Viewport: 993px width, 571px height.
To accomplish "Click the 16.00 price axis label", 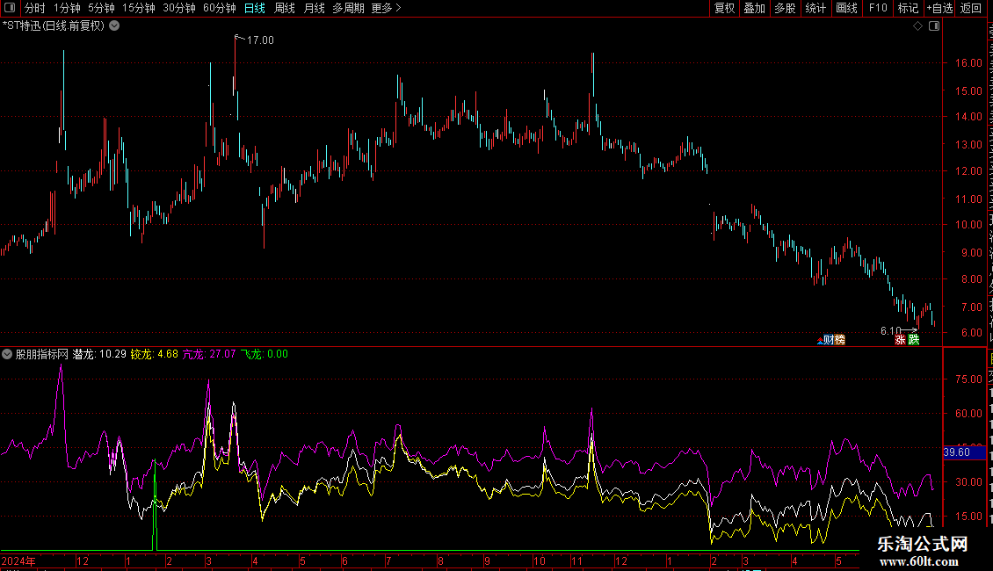I will [x=969, y=63].
